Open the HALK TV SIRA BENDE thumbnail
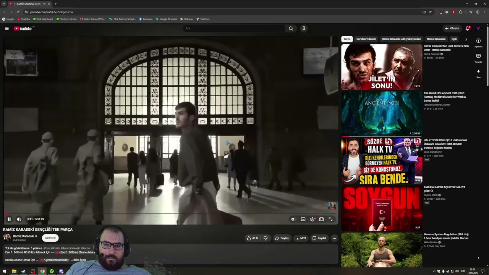 point(382,161)
